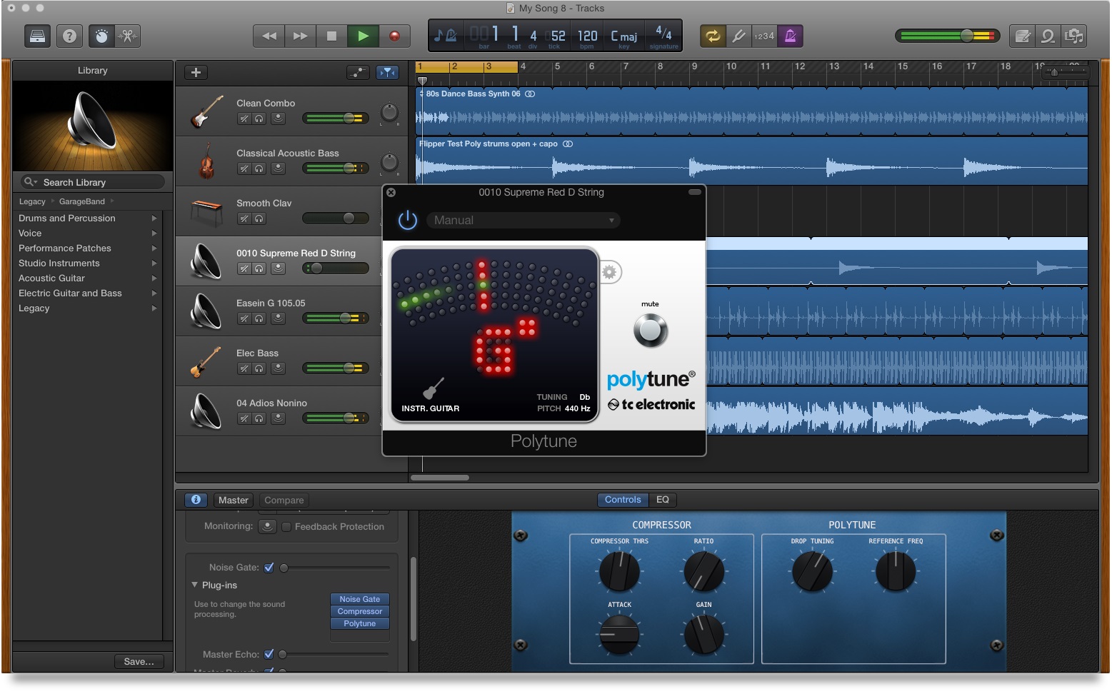Toggle the Feedback Protection checkbox
Screen dimensions: 1112x694
(286, 527)
